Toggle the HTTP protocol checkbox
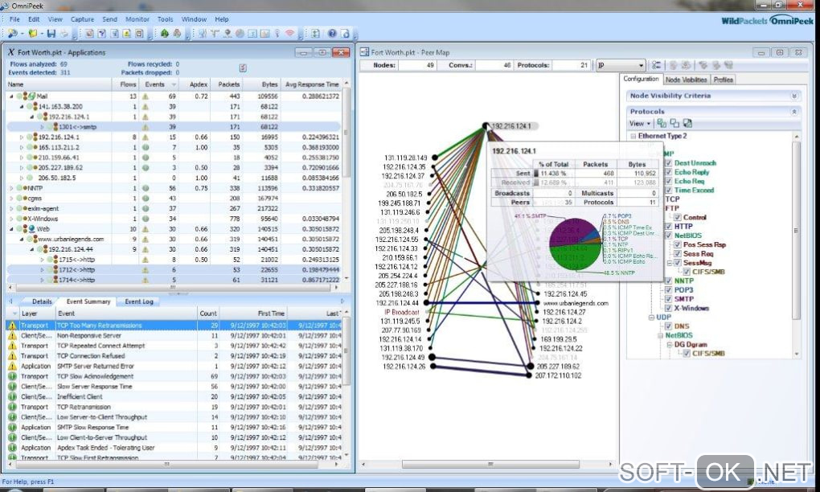 (x=668, y=227)
